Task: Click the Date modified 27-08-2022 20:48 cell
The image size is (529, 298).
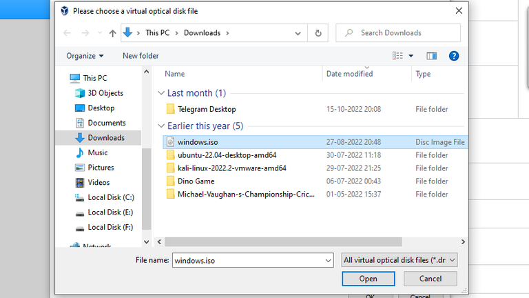Action: tap(353, 142)
